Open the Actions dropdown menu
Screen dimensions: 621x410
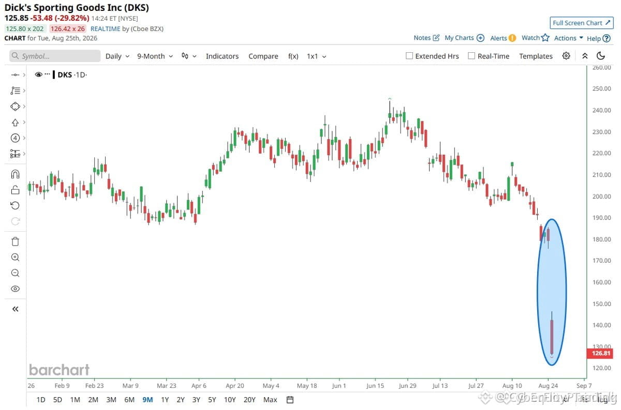tap(569, 38)
